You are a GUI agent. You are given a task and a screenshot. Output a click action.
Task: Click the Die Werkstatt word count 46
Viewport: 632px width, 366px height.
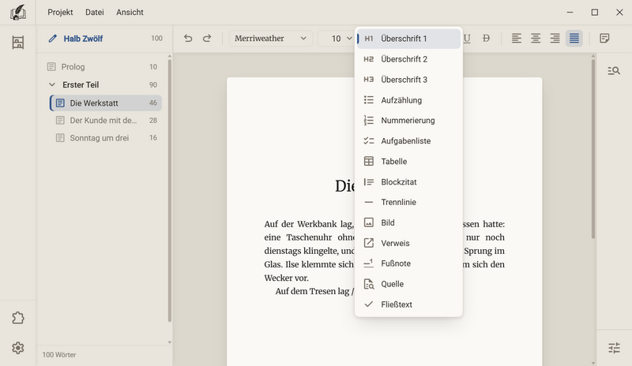point(153,103)
